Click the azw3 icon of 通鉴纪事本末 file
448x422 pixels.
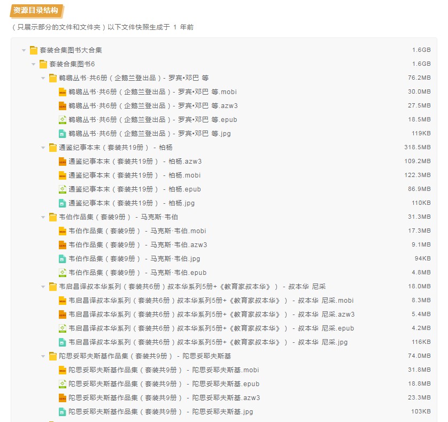63,162
